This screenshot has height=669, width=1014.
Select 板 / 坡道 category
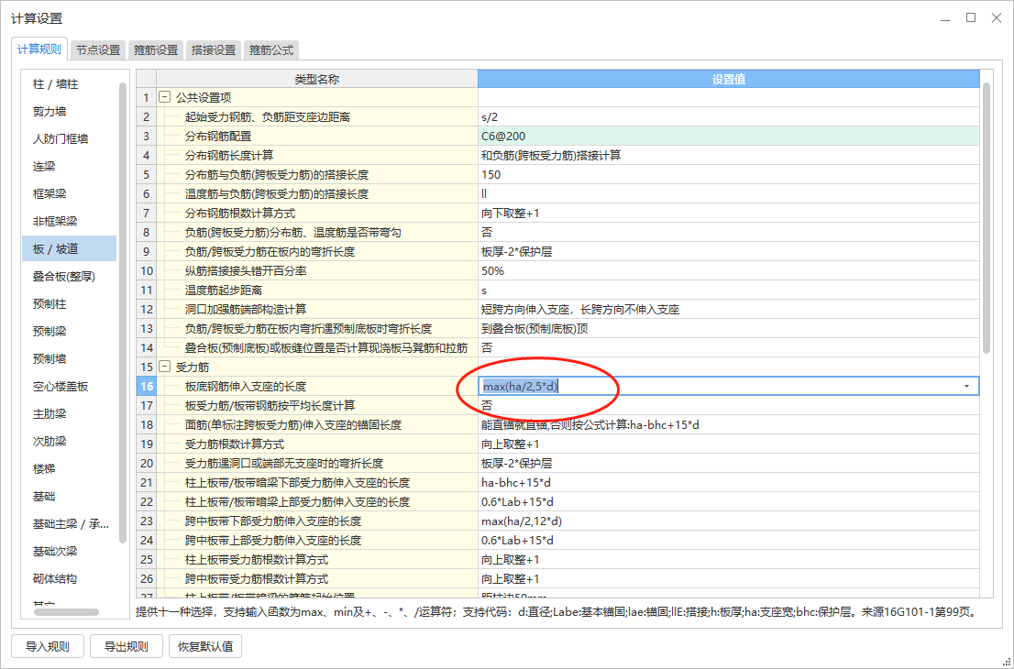(69, 249)
